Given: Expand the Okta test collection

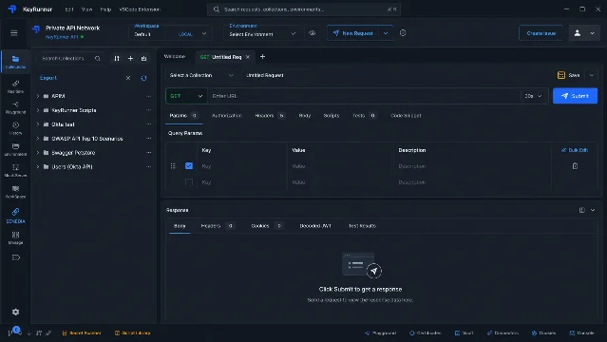Looking at the screenshot, I should [x=38, y=124].
